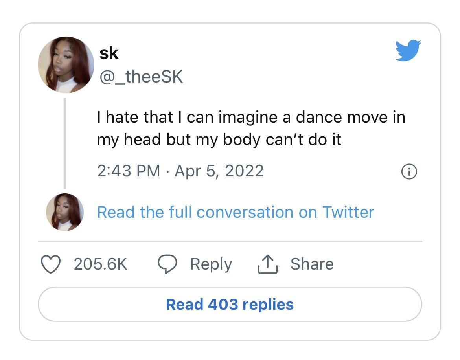The width and height of the screenshot is (460, 360).
Task: Click the small avatar beside the conversation link
Action: pos(64,212)
